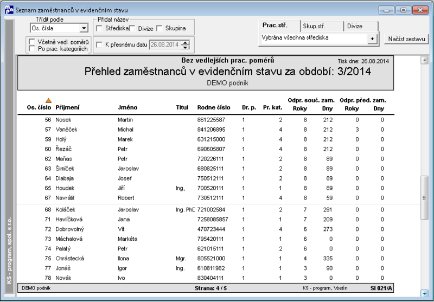Click the Načíst sestavu button
Viewport: 434px width, 302px height.
pyautogui.click(x=406, y=39)
